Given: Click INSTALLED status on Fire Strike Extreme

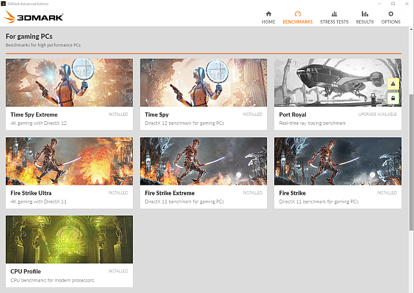Looking at the screenshot, I should coord(253,193).
